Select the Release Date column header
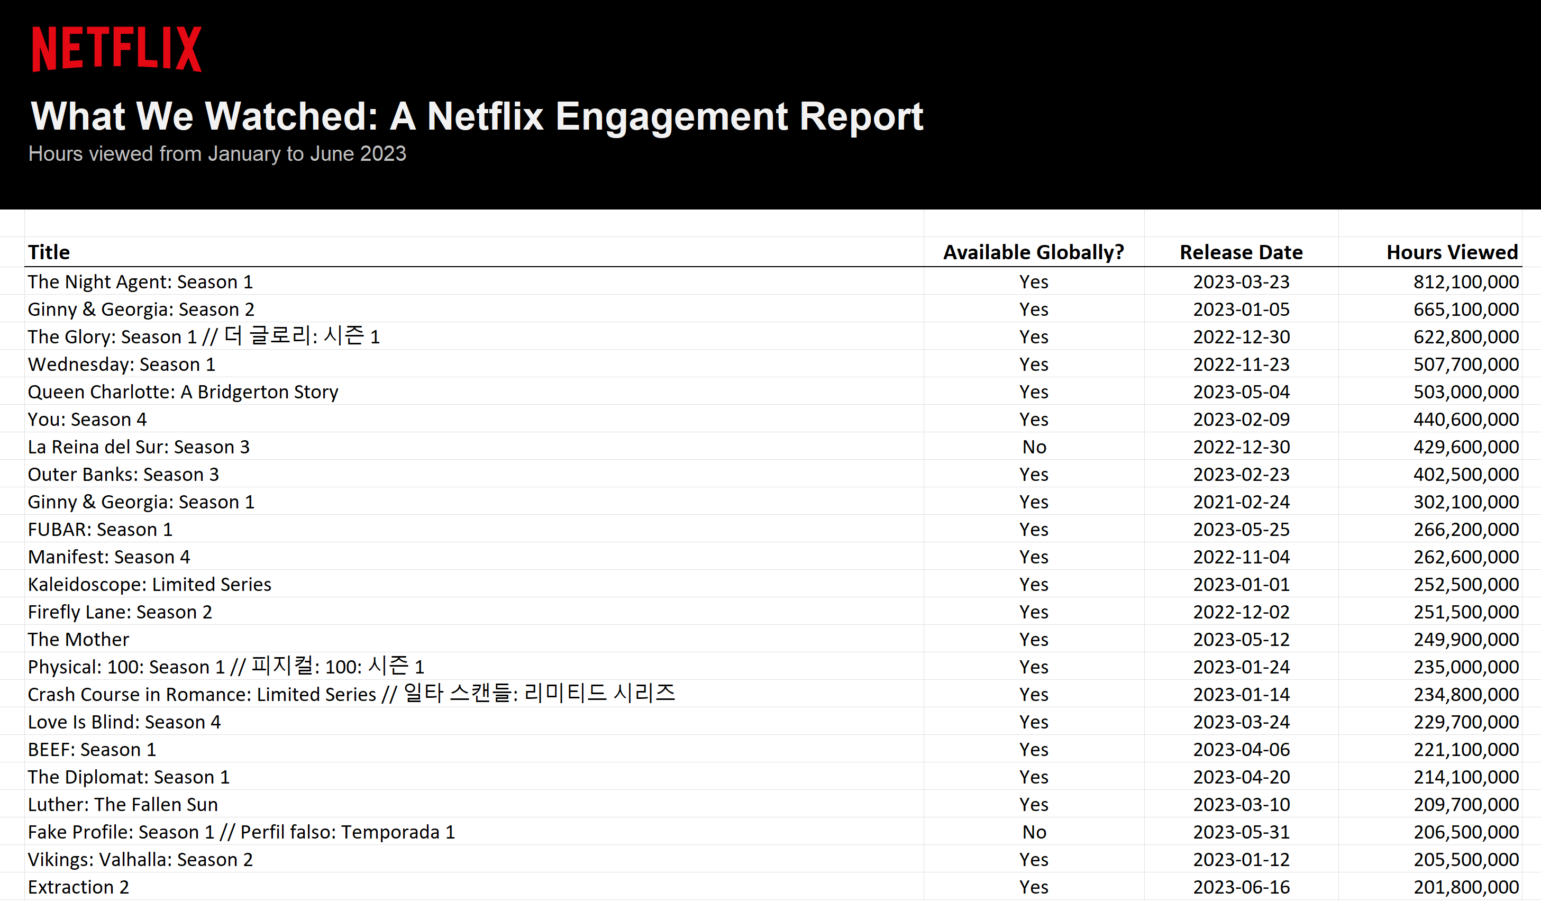 click(x=1242, y=252)
